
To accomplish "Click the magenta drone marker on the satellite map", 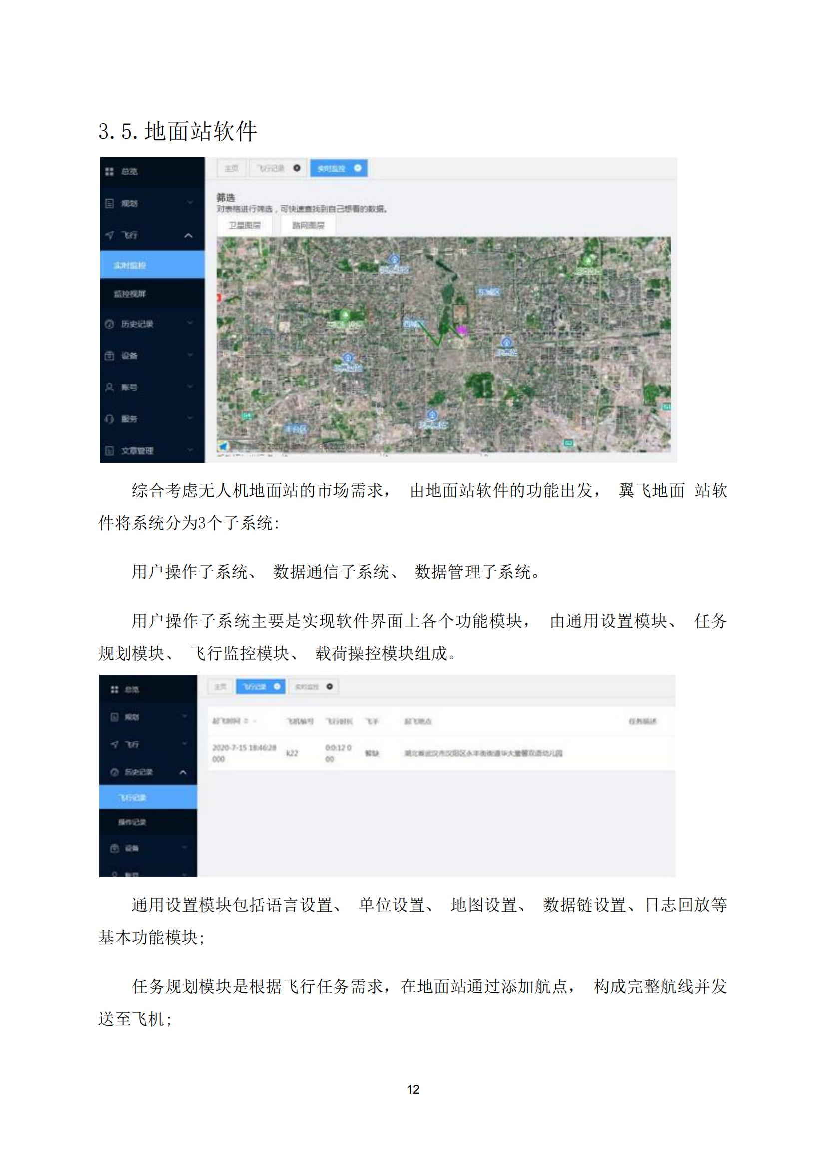I will click(x=462, y=330).
